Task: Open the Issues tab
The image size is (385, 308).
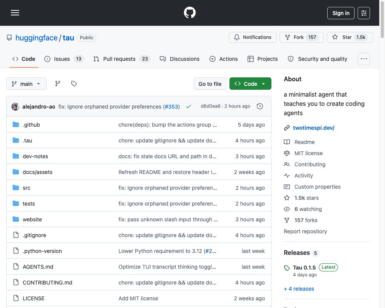Action: click(x=64, y=59)
